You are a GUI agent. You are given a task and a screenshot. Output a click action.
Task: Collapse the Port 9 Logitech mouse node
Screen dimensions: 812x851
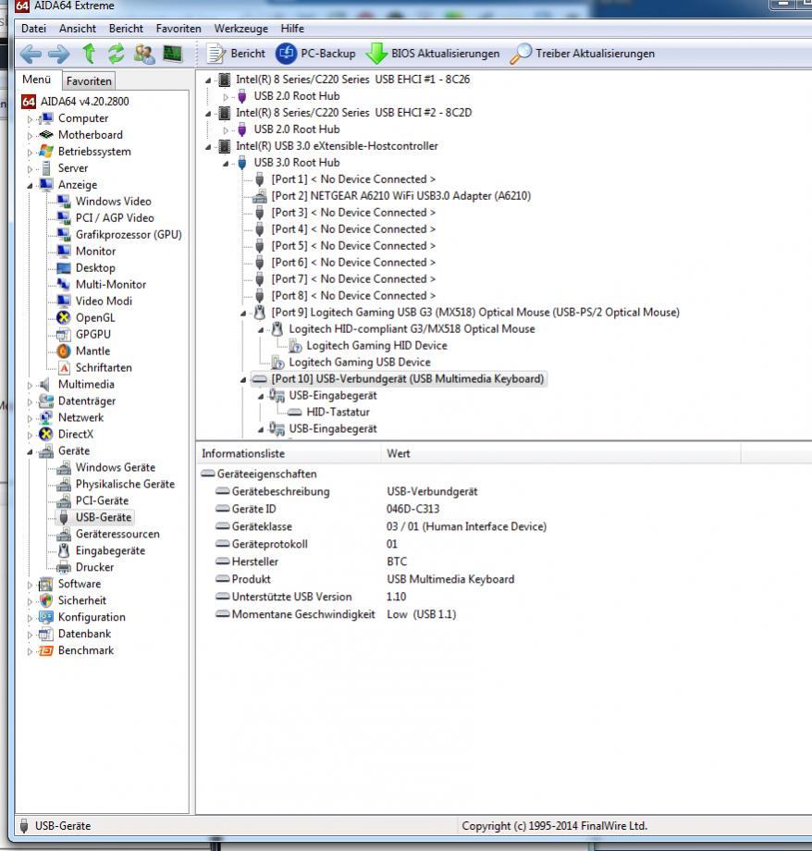(x=243, y=314)
